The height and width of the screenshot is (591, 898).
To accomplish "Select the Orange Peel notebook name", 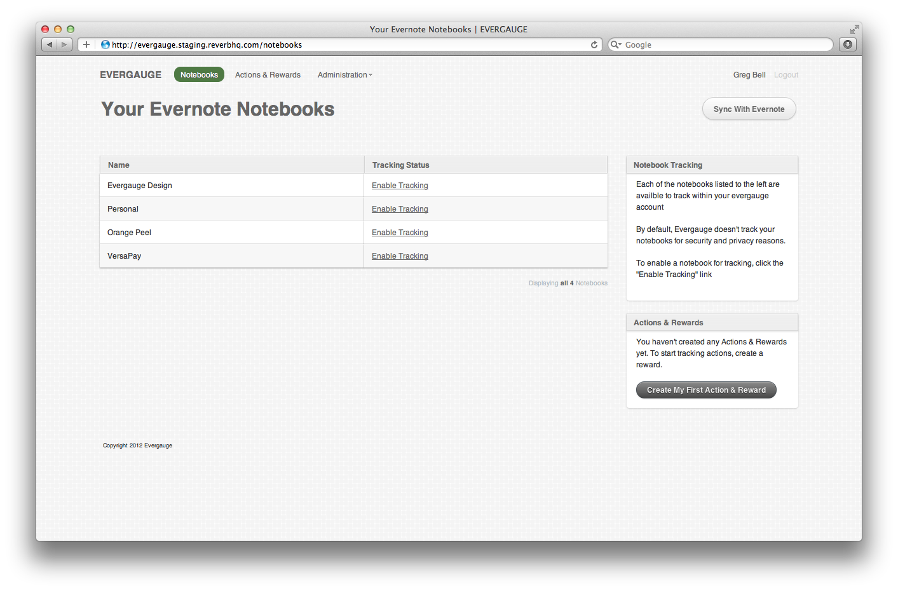I will point(129,233).
